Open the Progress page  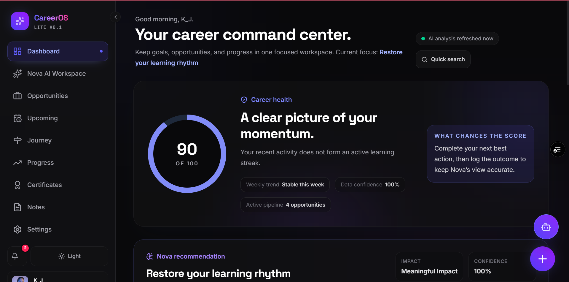pyautogui.click(x=58, y=163)
